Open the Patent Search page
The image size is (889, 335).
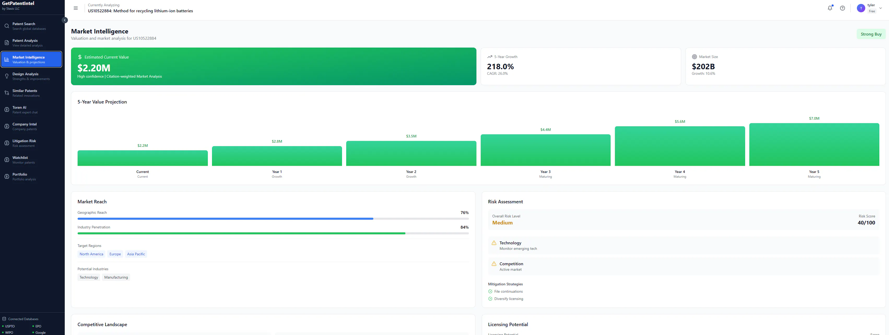31,26
